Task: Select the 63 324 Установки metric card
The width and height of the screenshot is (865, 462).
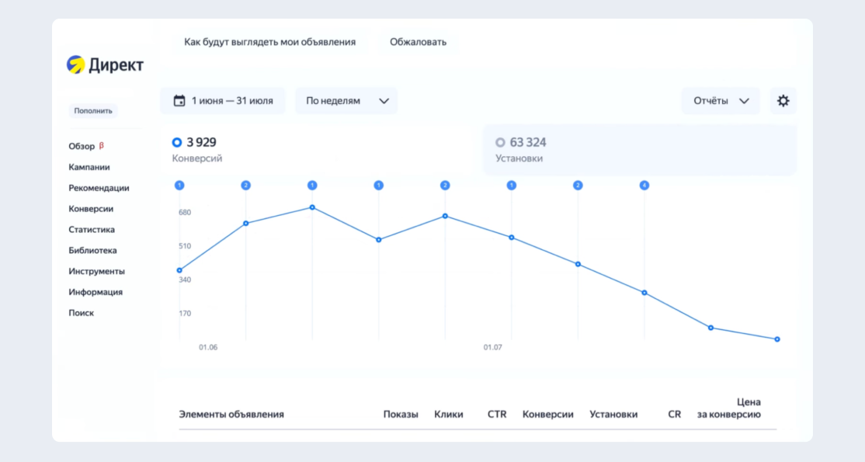Action: pos(640,150)
